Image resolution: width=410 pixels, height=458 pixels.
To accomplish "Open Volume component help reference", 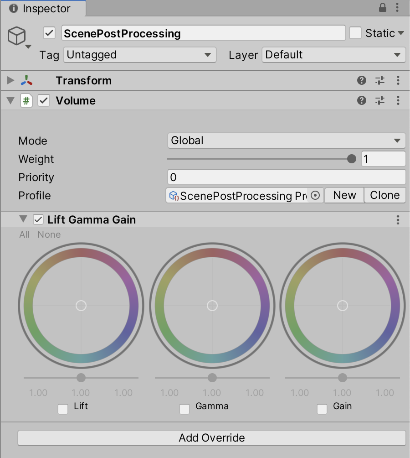I will 362,100.
